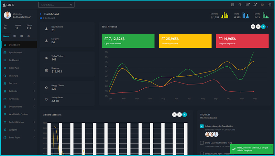This screenshot has height=156, width=275.
Task: Click the green Operation Income card
Action: pyautogui.click(x=128, y=41)
